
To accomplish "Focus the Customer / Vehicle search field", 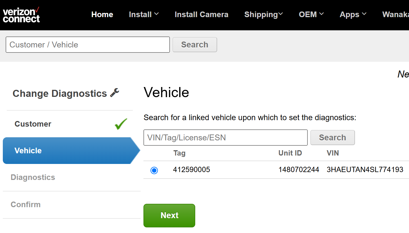I will [x=88, y=45].
